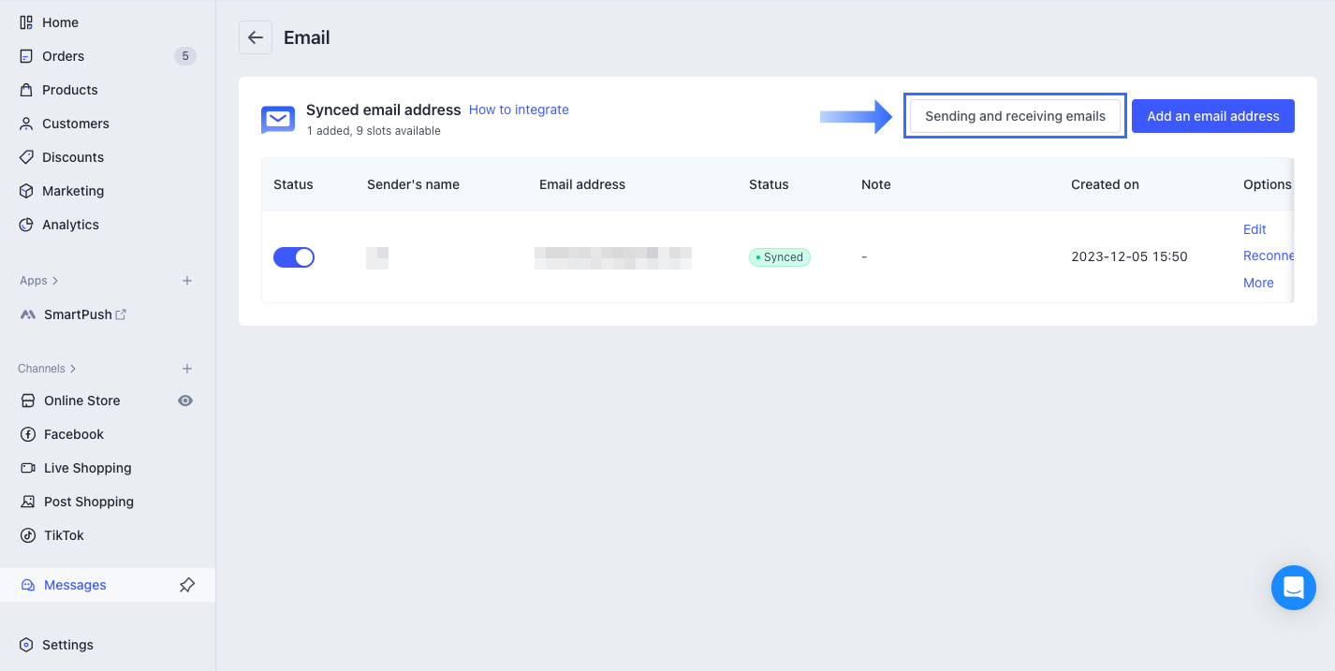
Task: Click the envelope icon next to Synced email address
Action: coord(277,119)
